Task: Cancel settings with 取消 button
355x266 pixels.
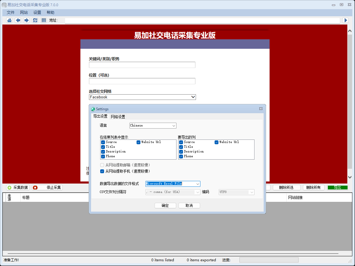Action: point(189,205)
